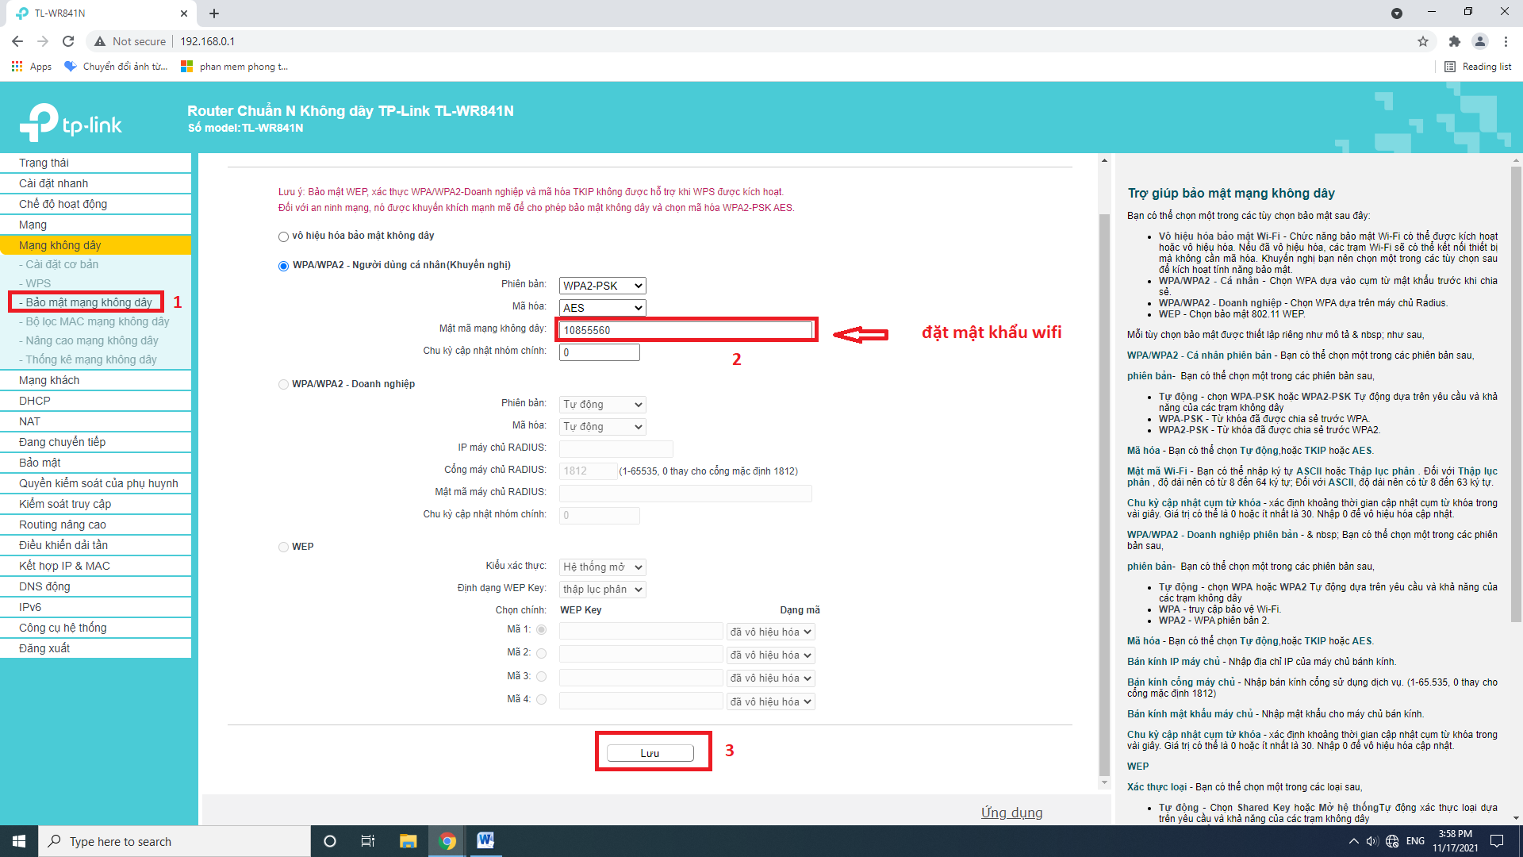Screen dimensions: 1523x857
Task: Select the WEP radio option
Action: click(283, 547)
